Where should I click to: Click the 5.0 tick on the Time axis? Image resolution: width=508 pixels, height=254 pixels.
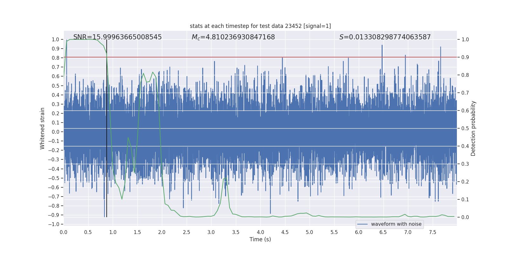[x=310, y=232]
